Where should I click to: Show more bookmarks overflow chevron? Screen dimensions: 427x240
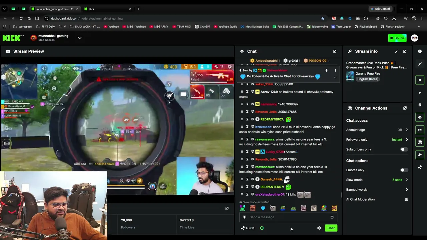pyautogui.click(x=419, y=27)
